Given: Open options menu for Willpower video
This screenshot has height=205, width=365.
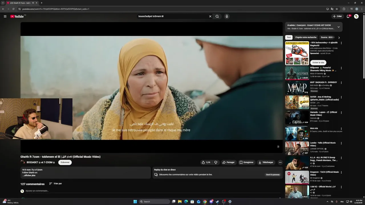Looking at the screenshot, I should coord(341,68).
